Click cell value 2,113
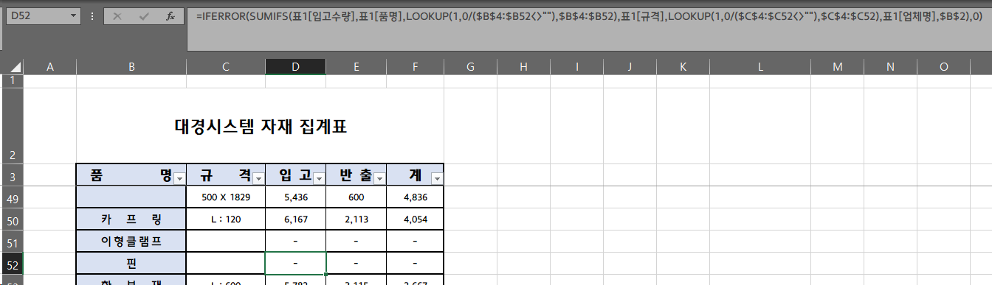 (356, 219)
